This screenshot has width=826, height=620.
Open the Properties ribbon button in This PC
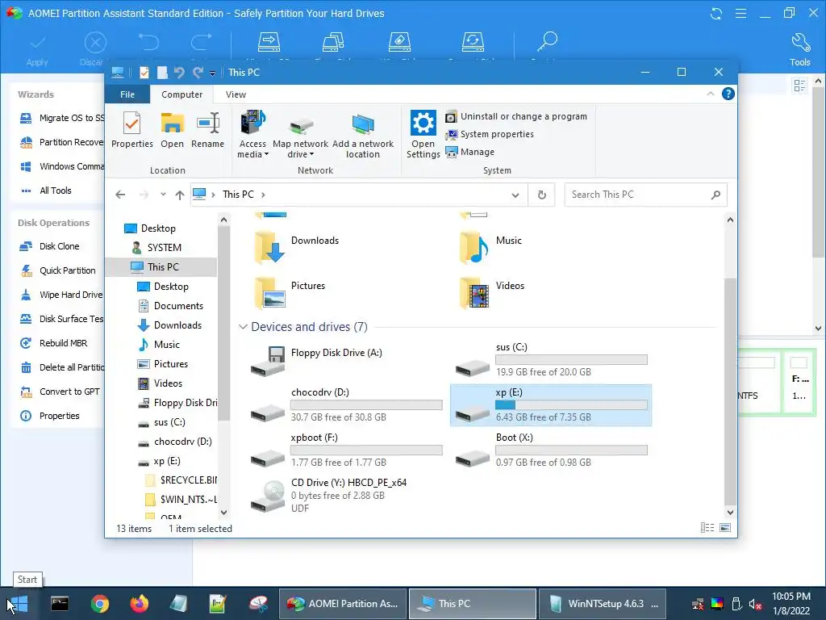(x=131, y=130)
